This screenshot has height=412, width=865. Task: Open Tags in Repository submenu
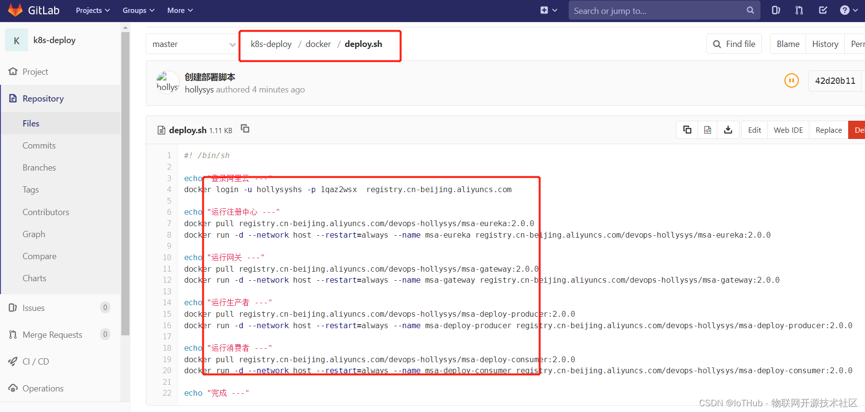tap(31, 190)
